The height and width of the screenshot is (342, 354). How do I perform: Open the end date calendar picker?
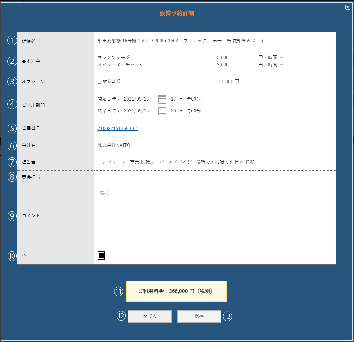162,111
